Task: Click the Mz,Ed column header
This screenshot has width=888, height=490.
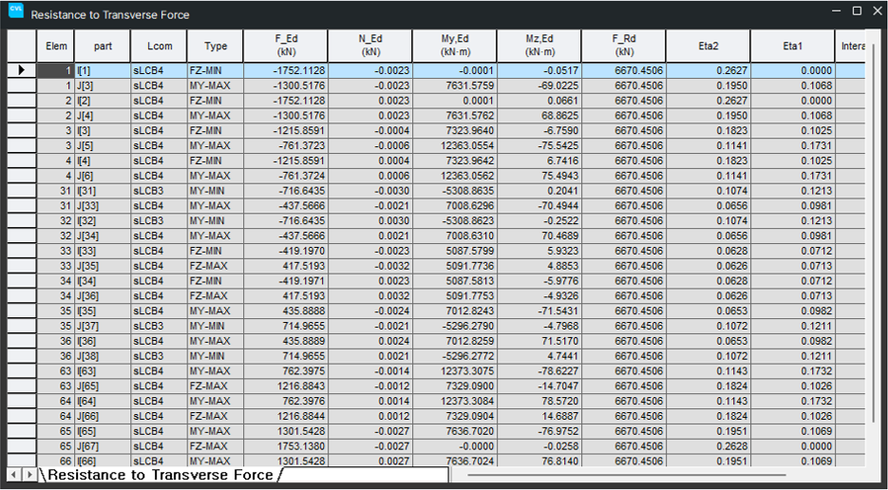Action: pyautogui.click(x=539, y=47)
